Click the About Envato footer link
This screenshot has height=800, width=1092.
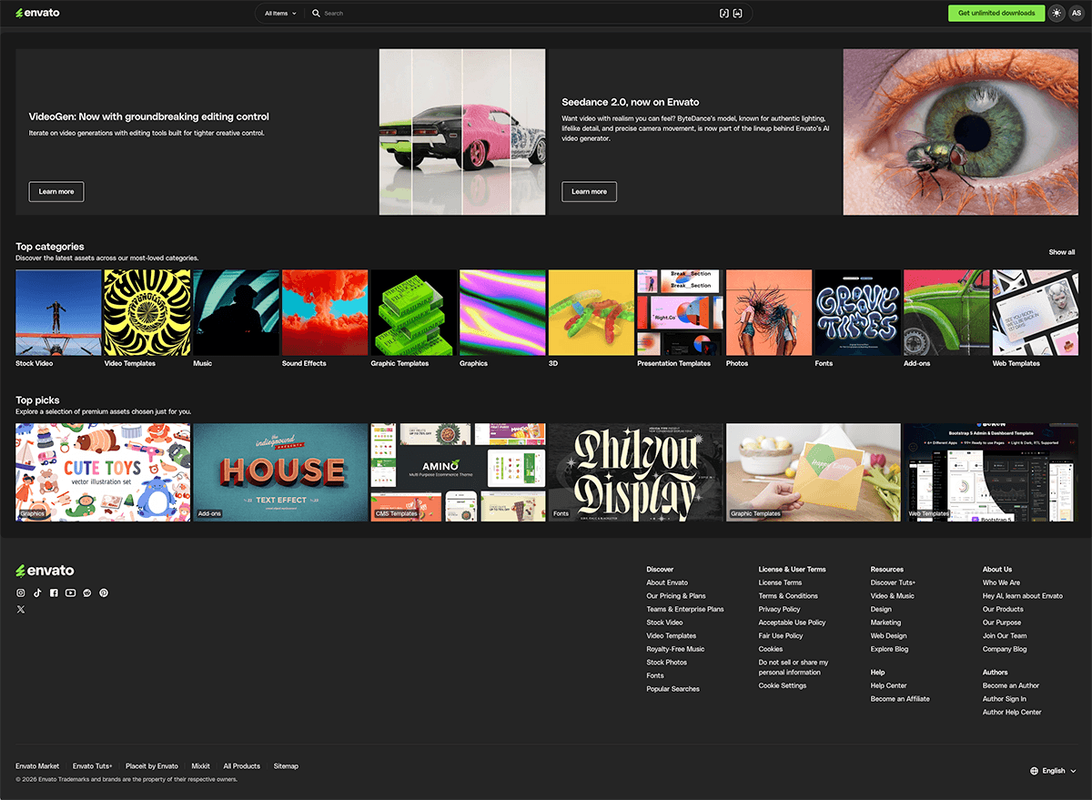pyautogui.click(x=667, y=582)
